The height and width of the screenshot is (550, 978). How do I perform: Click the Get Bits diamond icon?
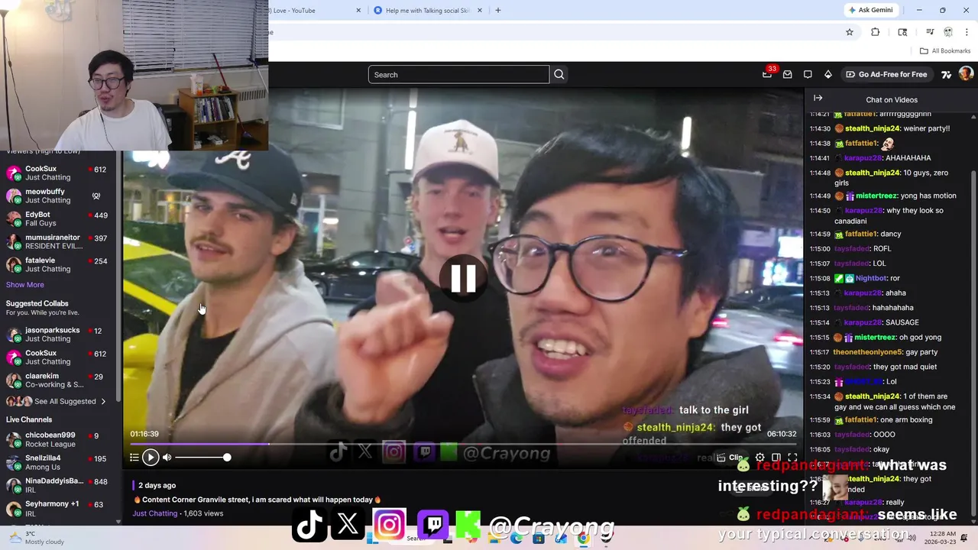(828, 74)
